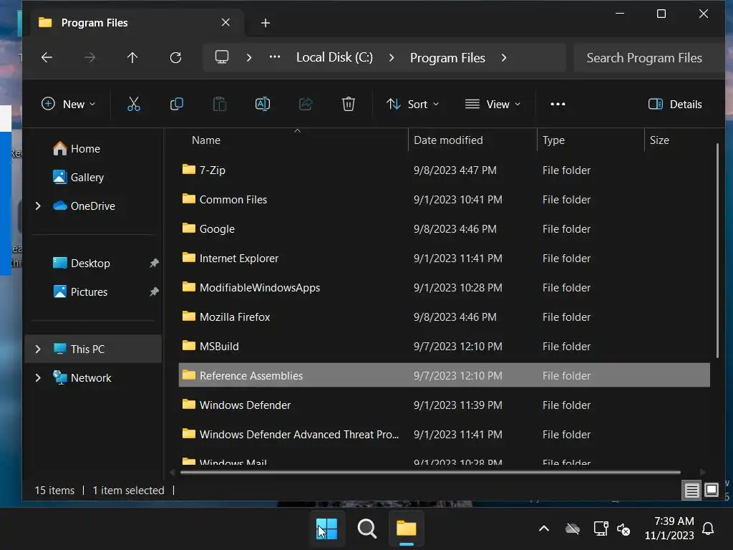
Task: Close the Program Files tab
Action: (x=225, y=22)
